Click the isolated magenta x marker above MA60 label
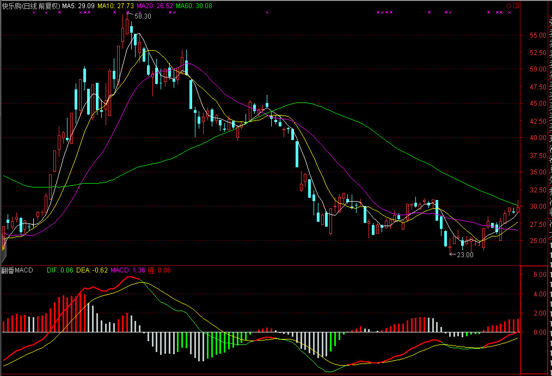Image resolution: width=552 pixels, height=376 pixels. 267,12
